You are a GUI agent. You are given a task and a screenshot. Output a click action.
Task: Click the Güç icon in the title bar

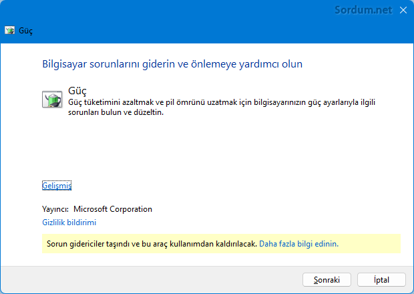10,30
